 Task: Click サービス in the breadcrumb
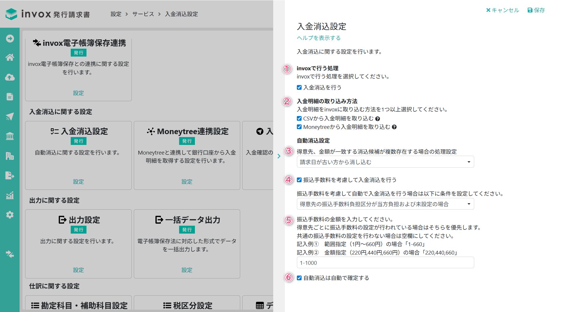pyautogui.click(x=143, y=14)
